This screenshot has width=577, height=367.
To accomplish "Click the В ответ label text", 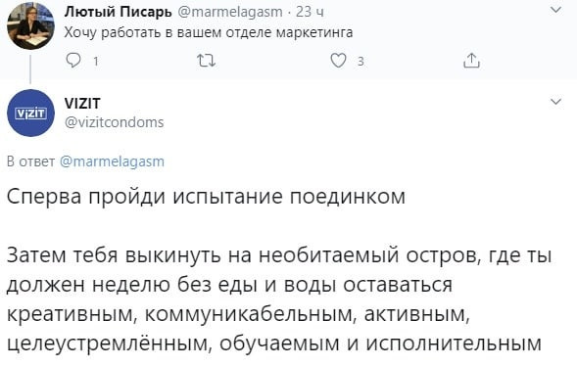I will (31, 161).
